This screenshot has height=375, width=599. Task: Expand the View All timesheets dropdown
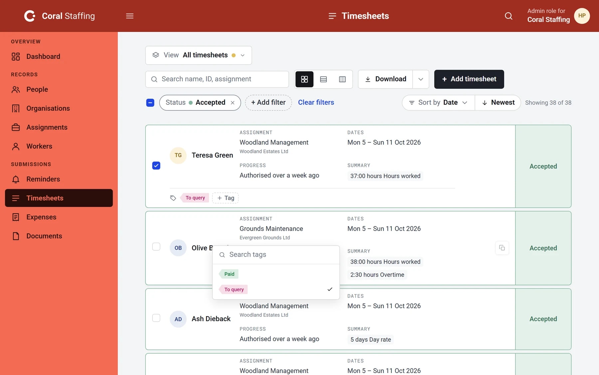click(199, 55)
